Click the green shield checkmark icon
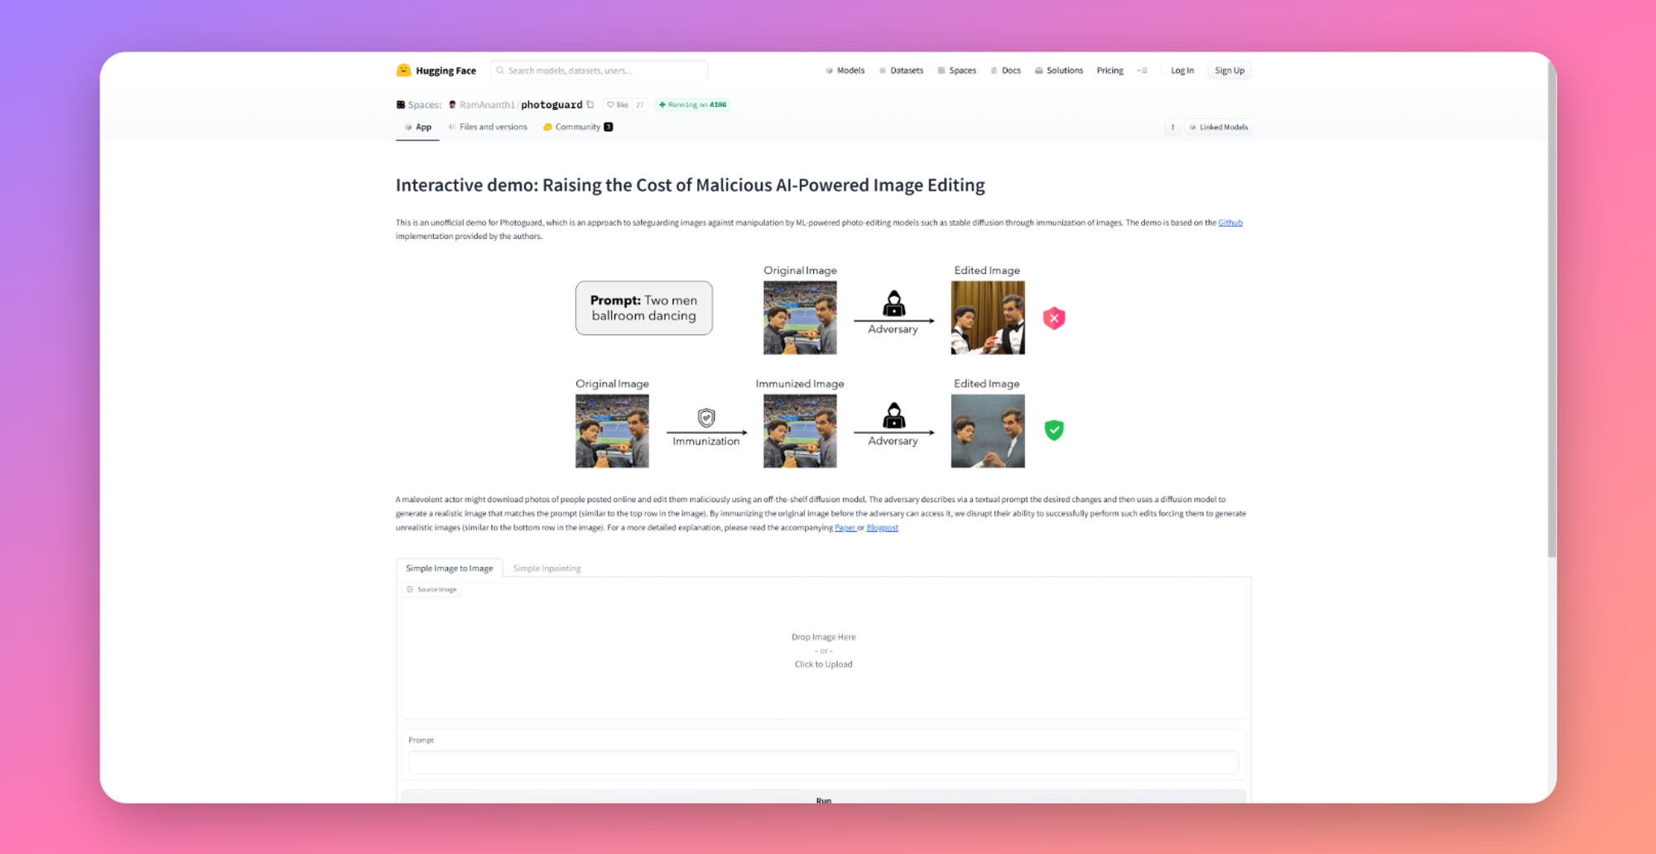 1053,430
